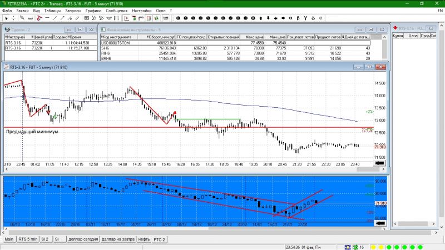Click the connection status icon in status bar
The width and height of the screenshot is (445, 250).
[355, 247]
